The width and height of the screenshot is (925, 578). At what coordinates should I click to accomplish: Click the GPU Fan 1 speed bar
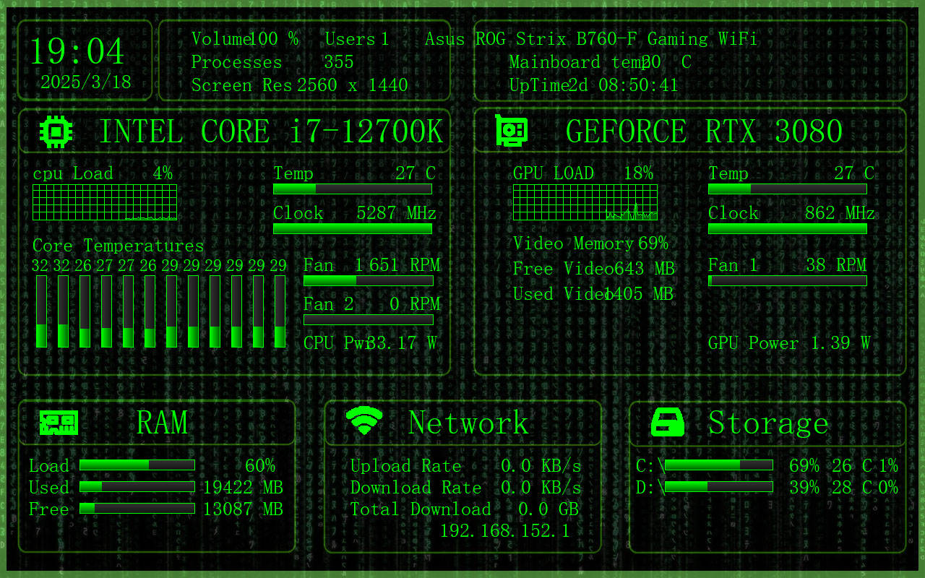click(x=787, y=280)
